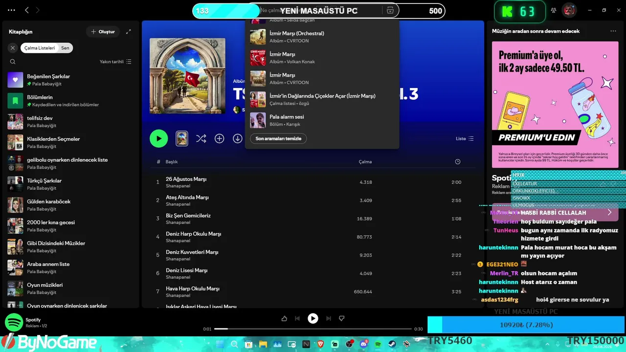This screenshot has width=626, height=352.
Task: Select İzmir Marşı (Orchestral) search result
Action: click(322, 37)
